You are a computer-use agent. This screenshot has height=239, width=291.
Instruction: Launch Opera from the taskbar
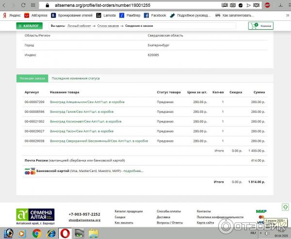tap(65, 233)
